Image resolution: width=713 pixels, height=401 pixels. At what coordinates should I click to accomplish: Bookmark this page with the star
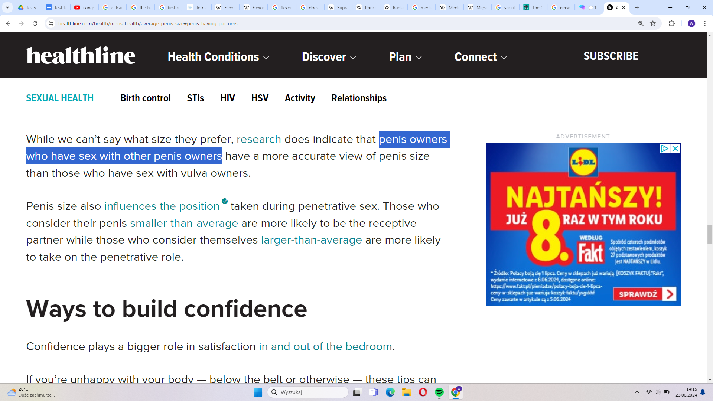tap(653, 23)
